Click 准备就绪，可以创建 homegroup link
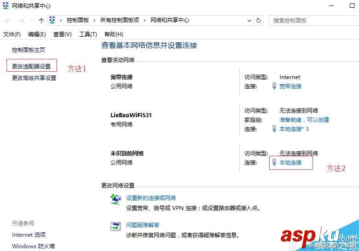 (304, 120)
